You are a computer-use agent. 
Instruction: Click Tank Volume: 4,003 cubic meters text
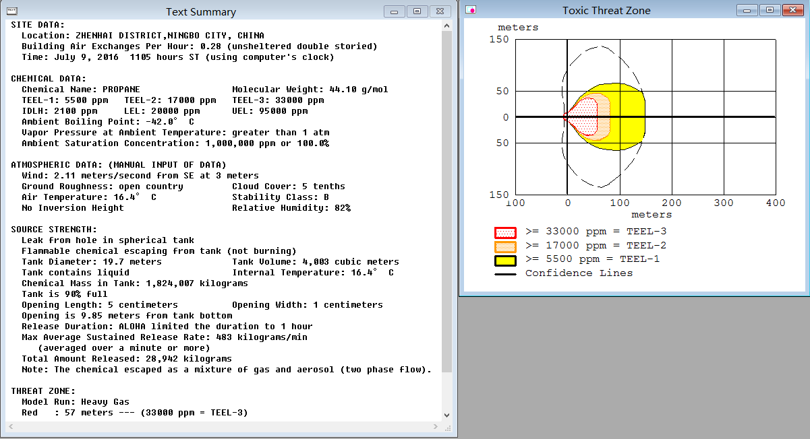(316, 262)
